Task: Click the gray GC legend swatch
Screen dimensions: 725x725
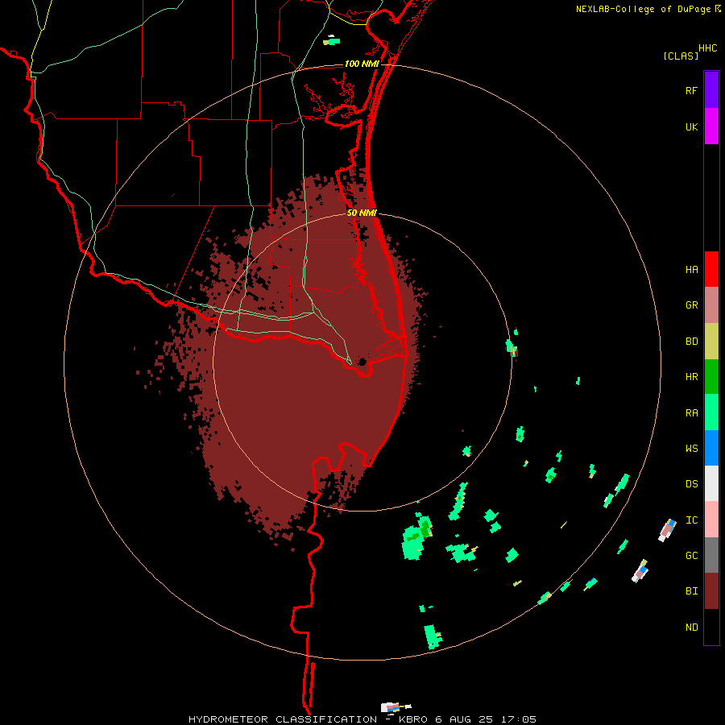Action: pos(711,555)
